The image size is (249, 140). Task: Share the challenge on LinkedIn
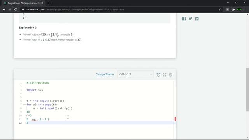(x=197, y=19)
